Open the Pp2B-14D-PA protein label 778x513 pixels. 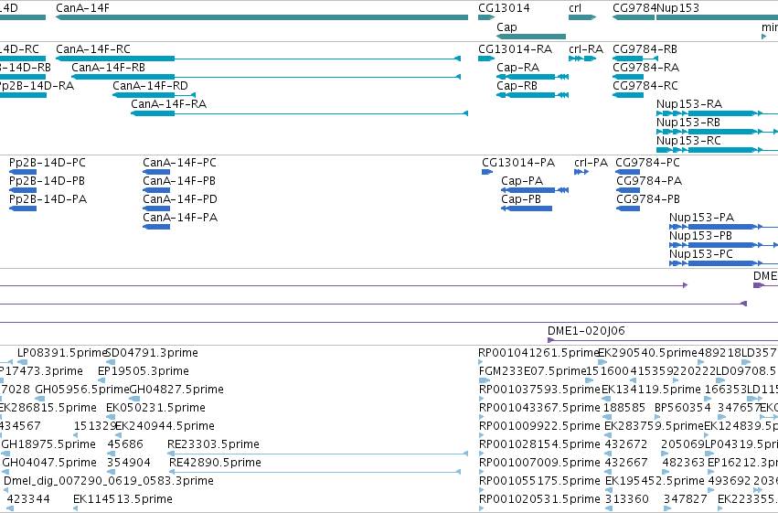point(48,199)
